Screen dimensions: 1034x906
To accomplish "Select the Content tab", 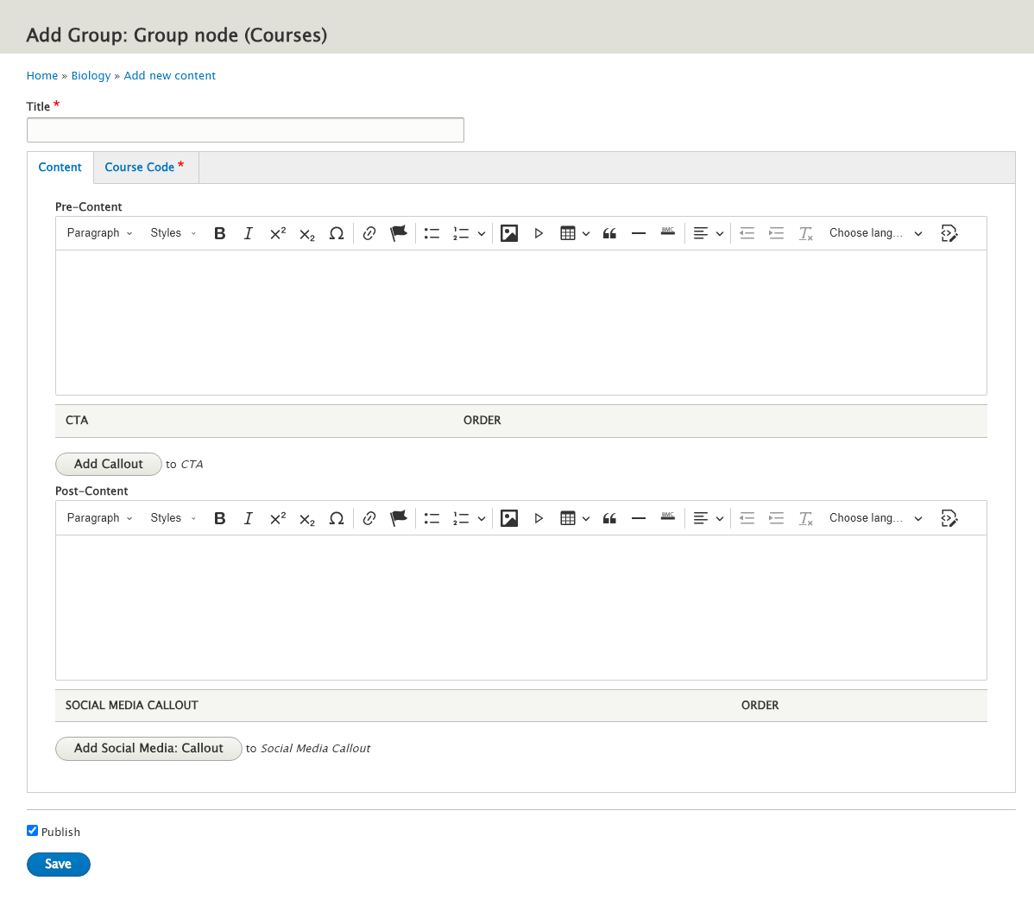I will (60, 168).
